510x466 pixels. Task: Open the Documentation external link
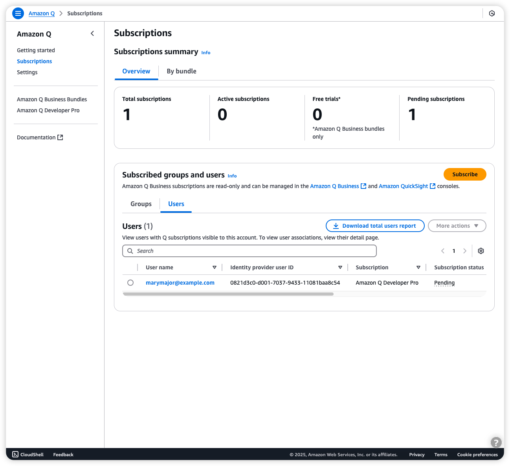tap(40, 137)
